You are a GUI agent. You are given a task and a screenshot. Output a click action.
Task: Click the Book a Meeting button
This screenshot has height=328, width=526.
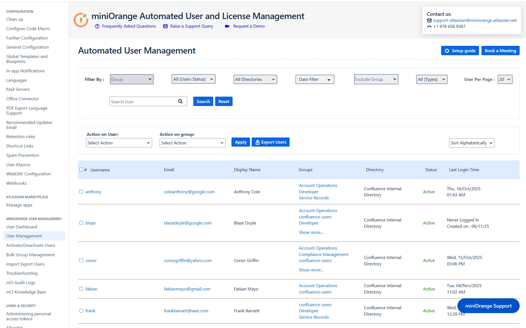point(500,51)
